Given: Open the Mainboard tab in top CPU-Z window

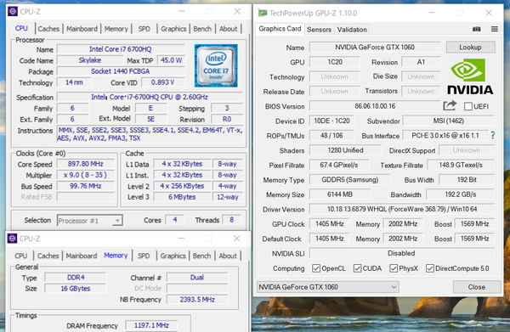Looking at the screenshot, I should [x=82, y=29].
